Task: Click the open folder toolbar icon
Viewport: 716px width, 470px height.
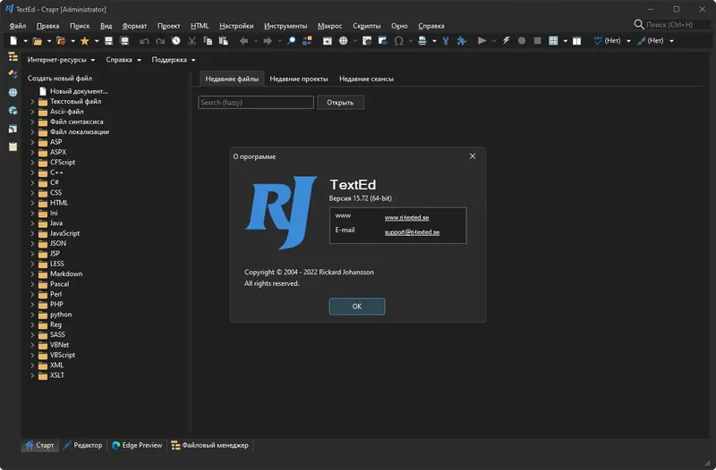Action: click(x=38, y=41)
